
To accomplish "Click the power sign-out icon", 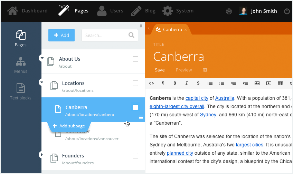I will pos(286,11).
